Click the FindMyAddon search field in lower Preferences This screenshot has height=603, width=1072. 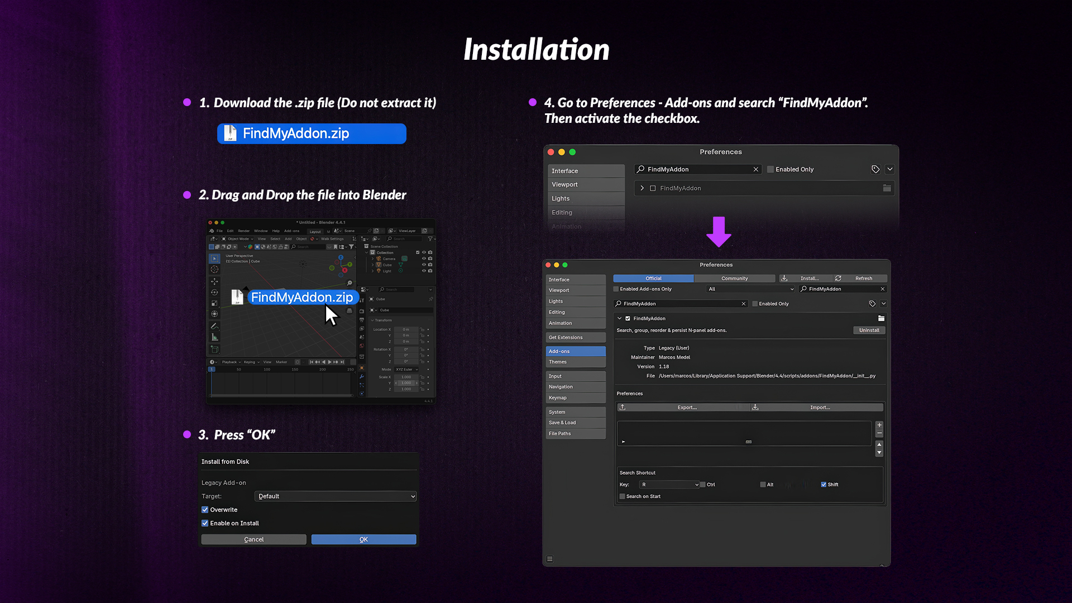coord(680,304)
